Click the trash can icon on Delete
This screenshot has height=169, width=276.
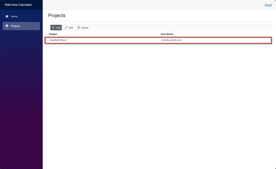tap(79, 28)
